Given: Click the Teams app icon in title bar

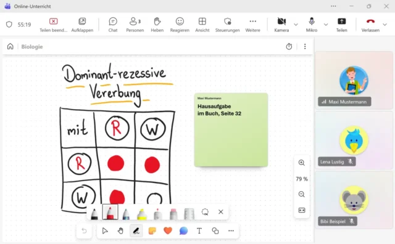Looking at the screenshot, I should pyautogui.click(x=7, y=6).
